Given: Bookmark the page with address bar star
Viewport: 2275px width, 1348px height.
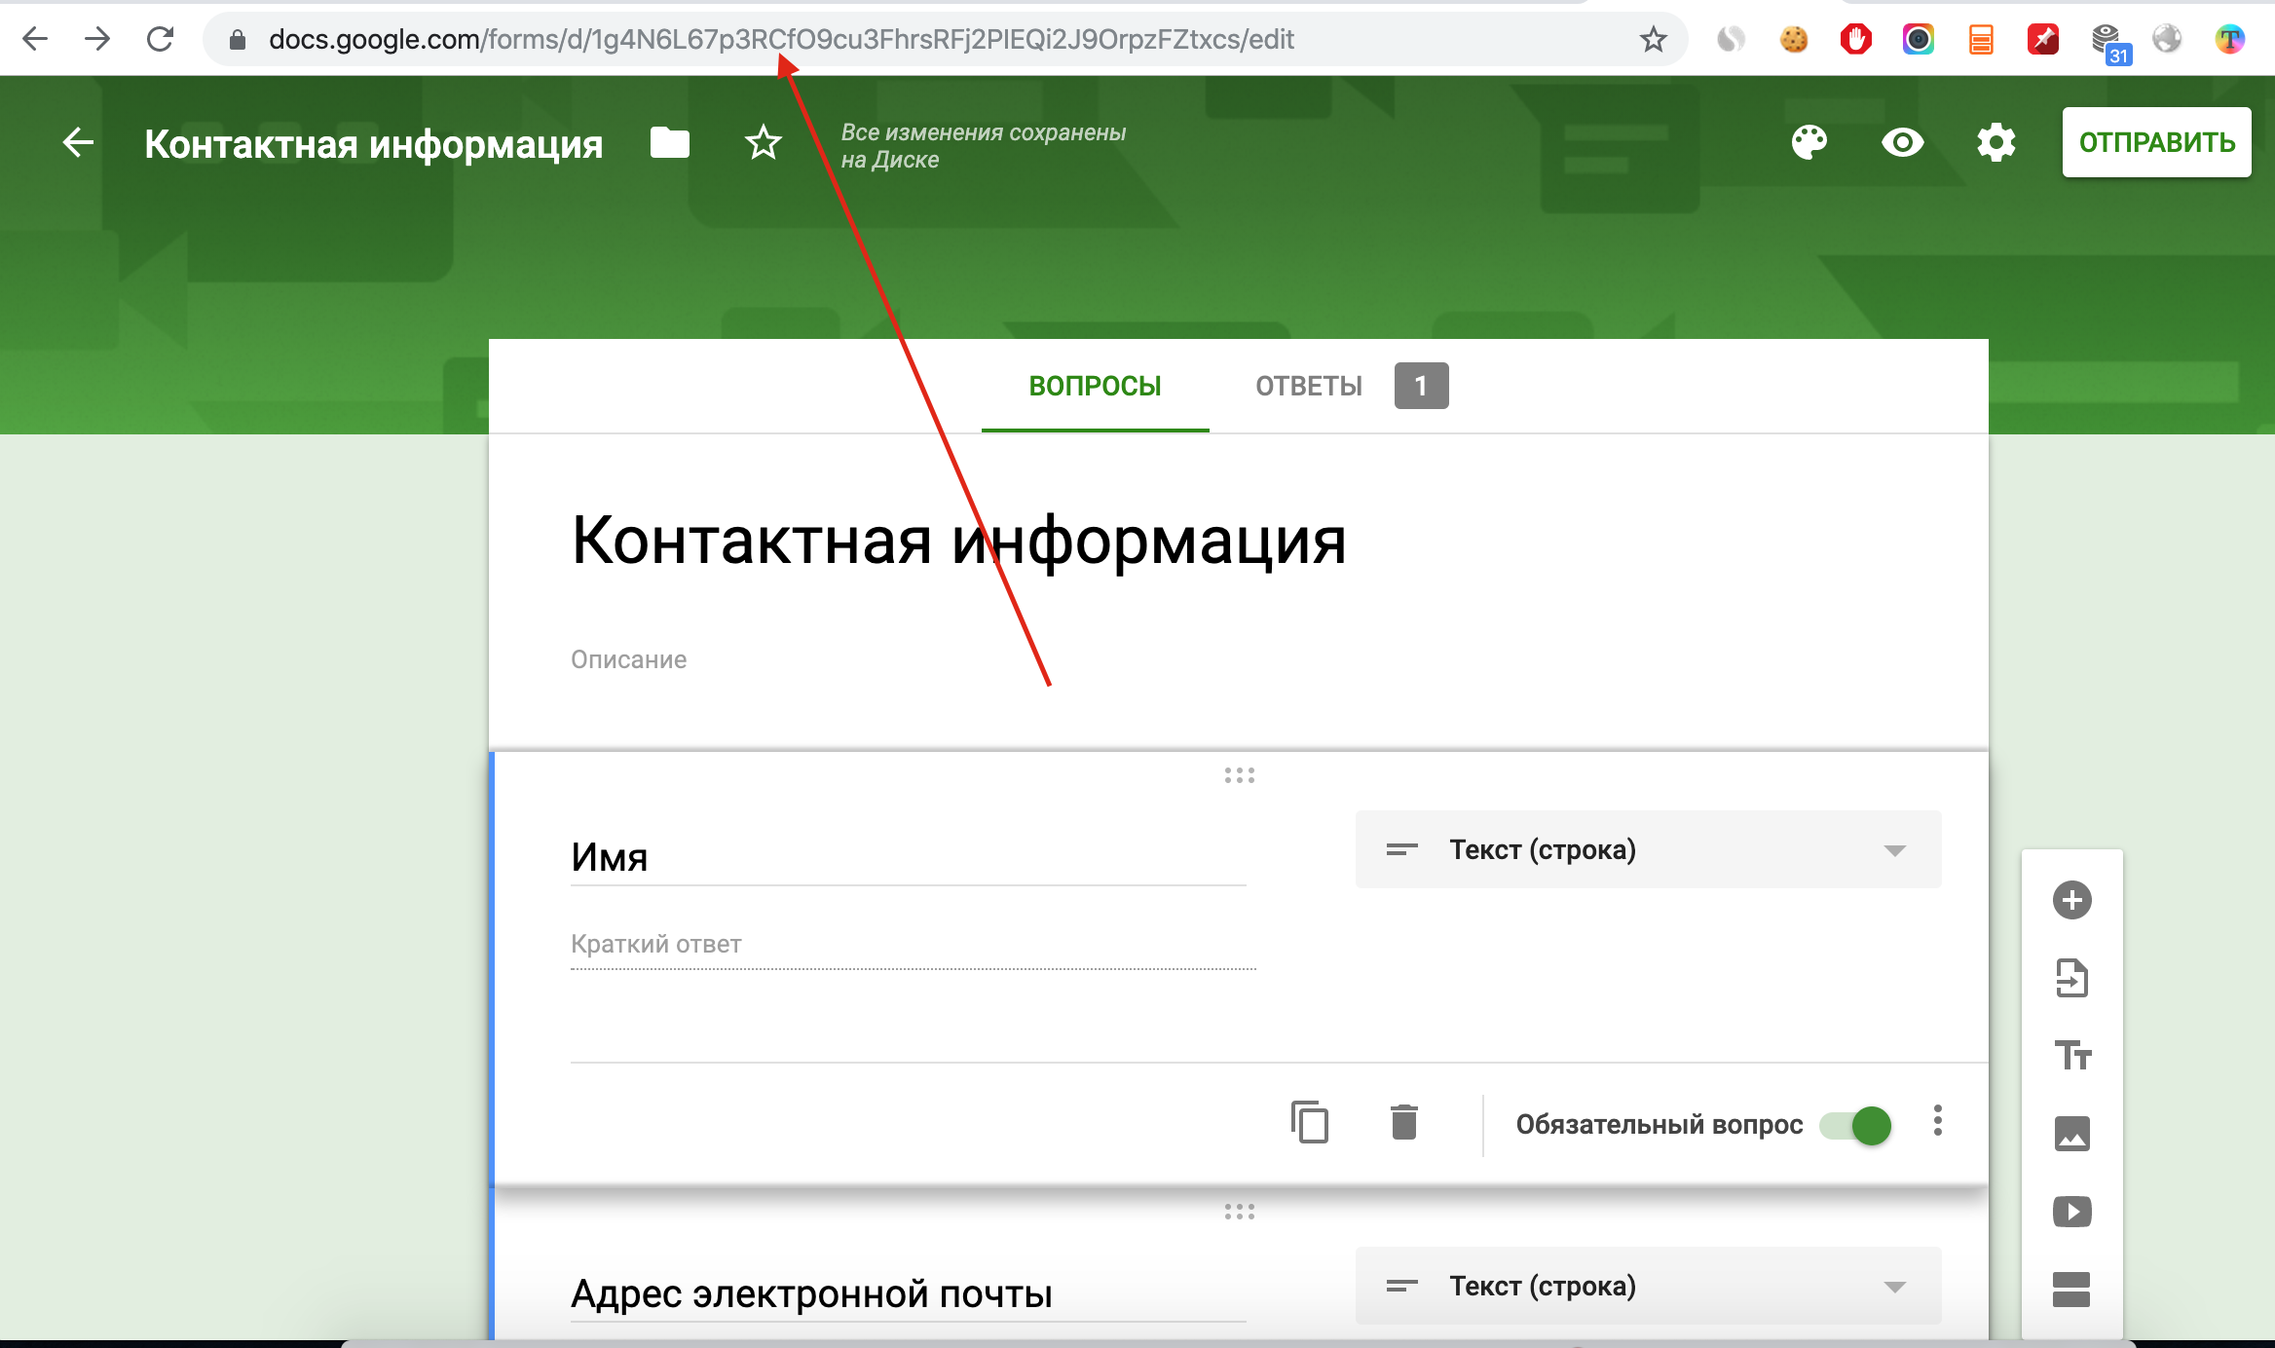Looking at the screenshot, I should pos(1653,40).
